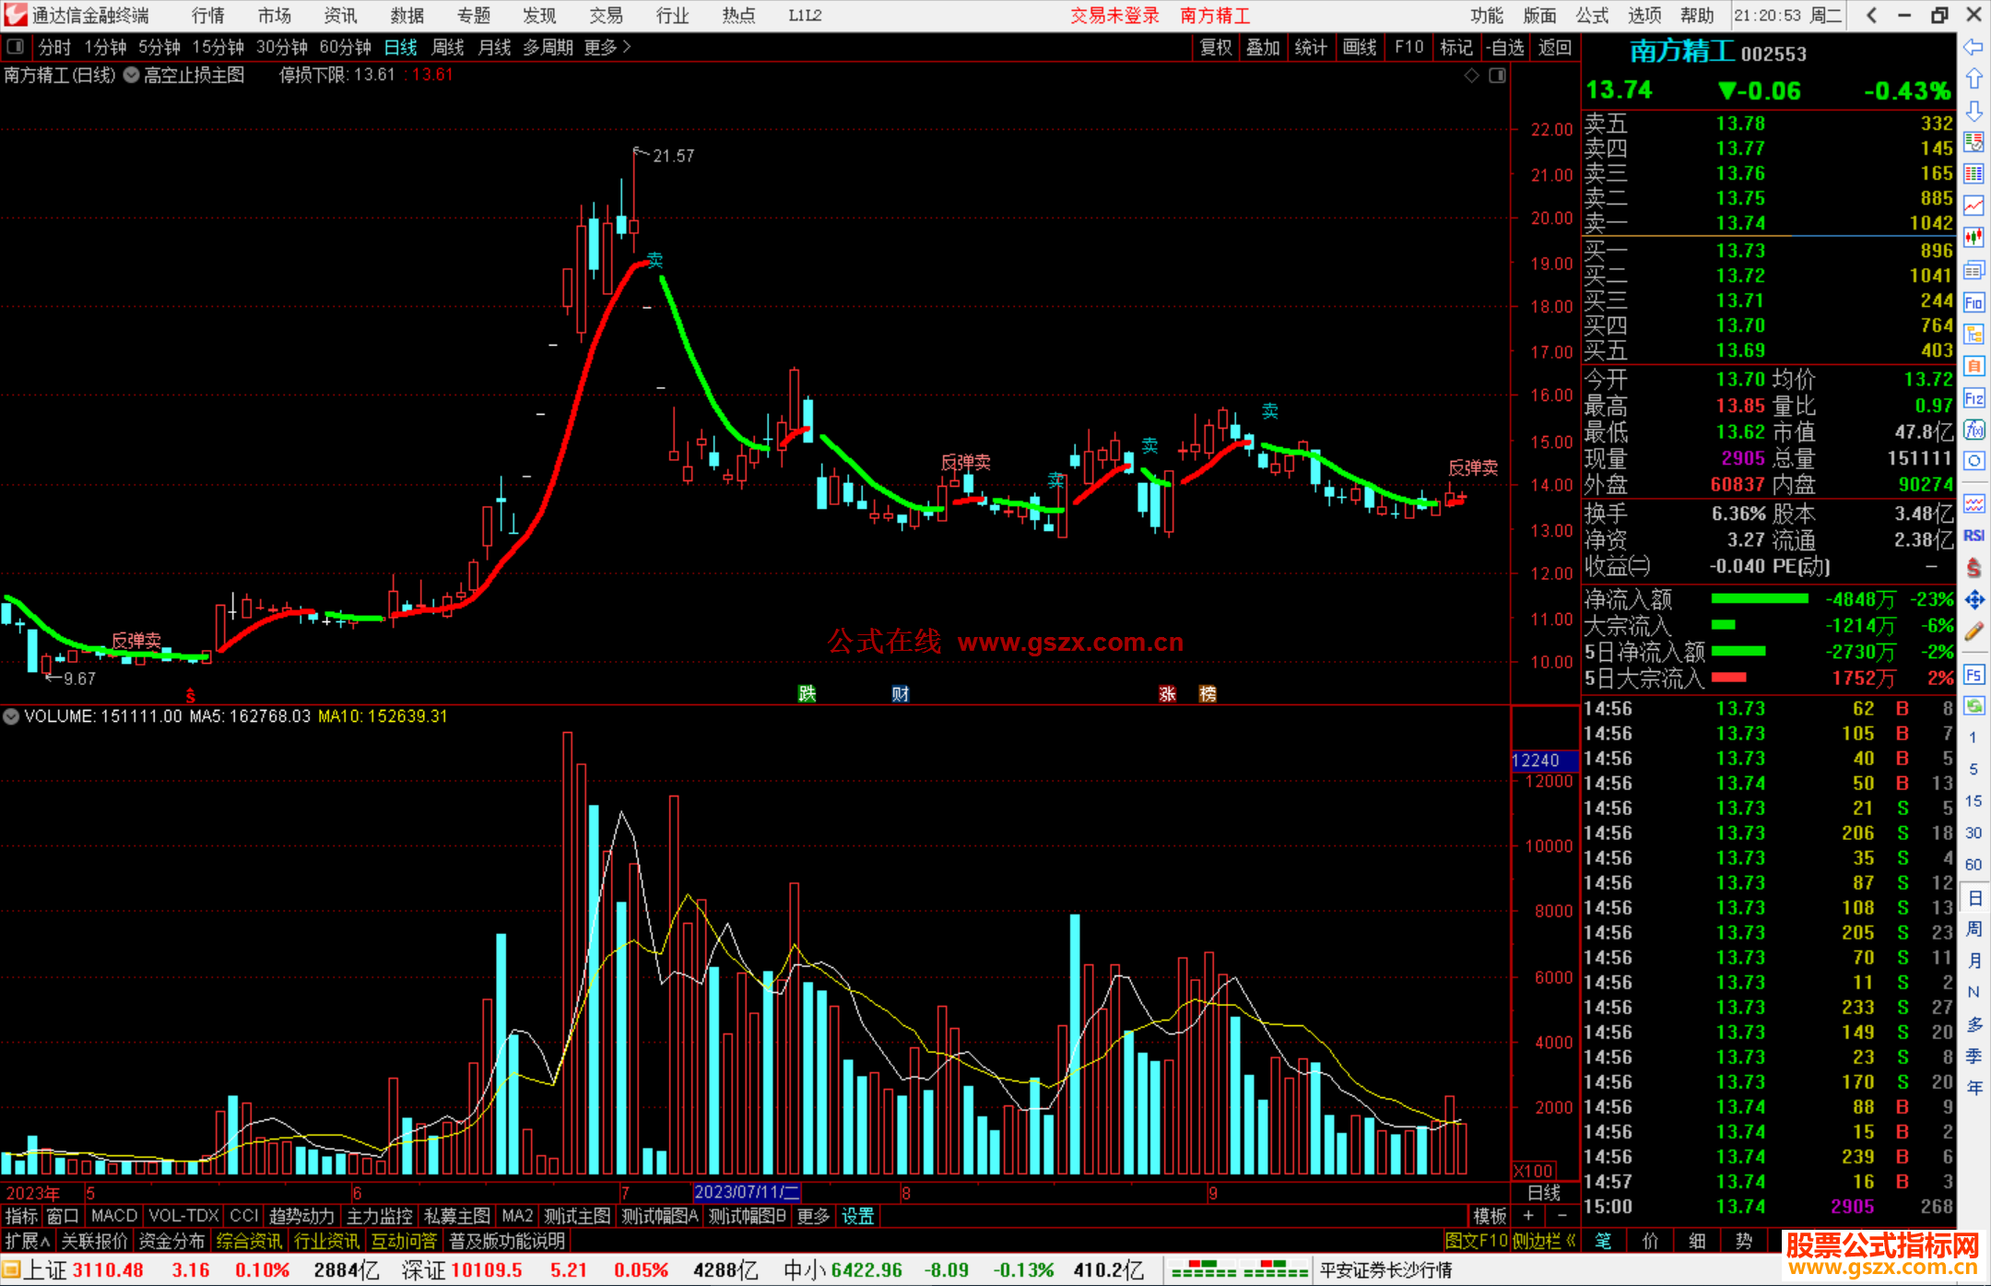Open the colored quote list icon in sidebar
The image size is (1991, 1286).
coord(1973,143)
